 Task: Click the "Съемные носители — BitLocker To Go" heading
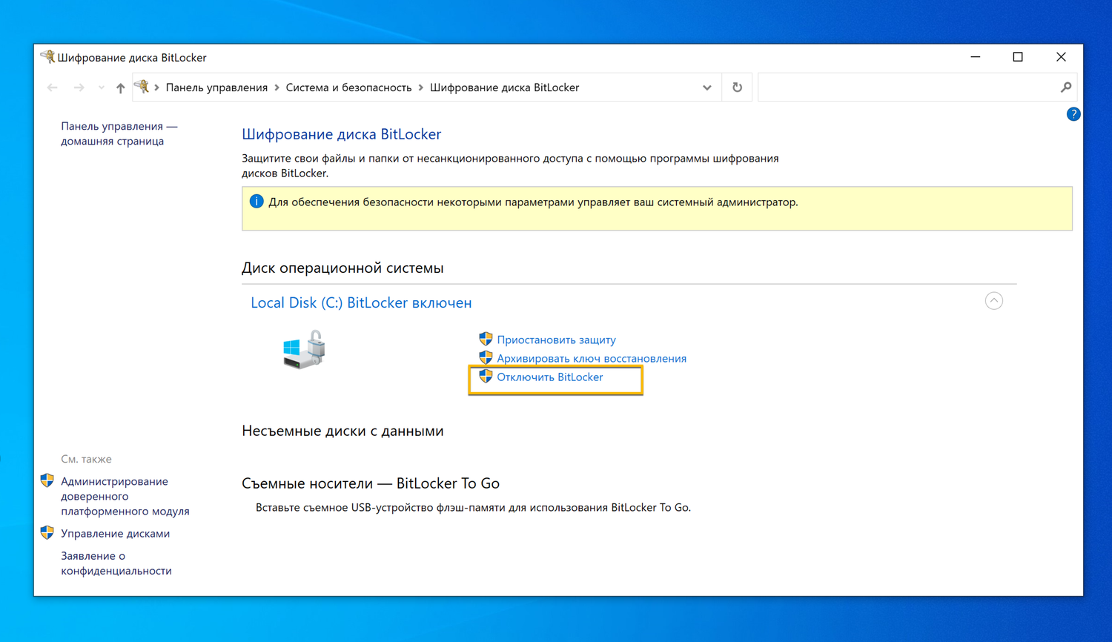click(x=371, y=483)
